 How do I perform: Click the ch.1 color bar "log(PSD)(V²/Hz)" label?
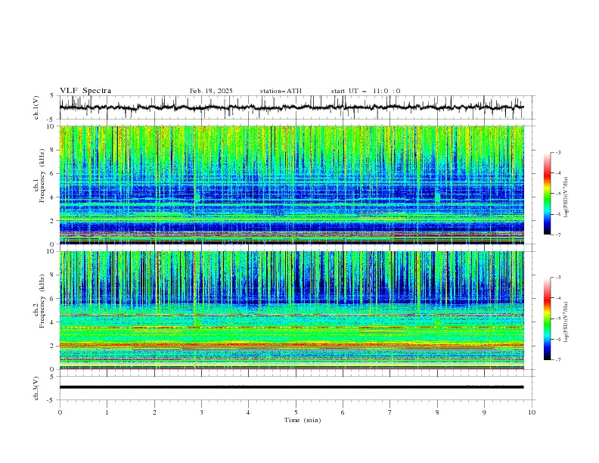tap(566, 197)
